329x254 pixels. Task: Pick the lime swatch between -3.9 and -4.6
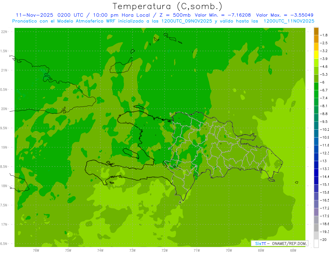(x=316, y=63)
